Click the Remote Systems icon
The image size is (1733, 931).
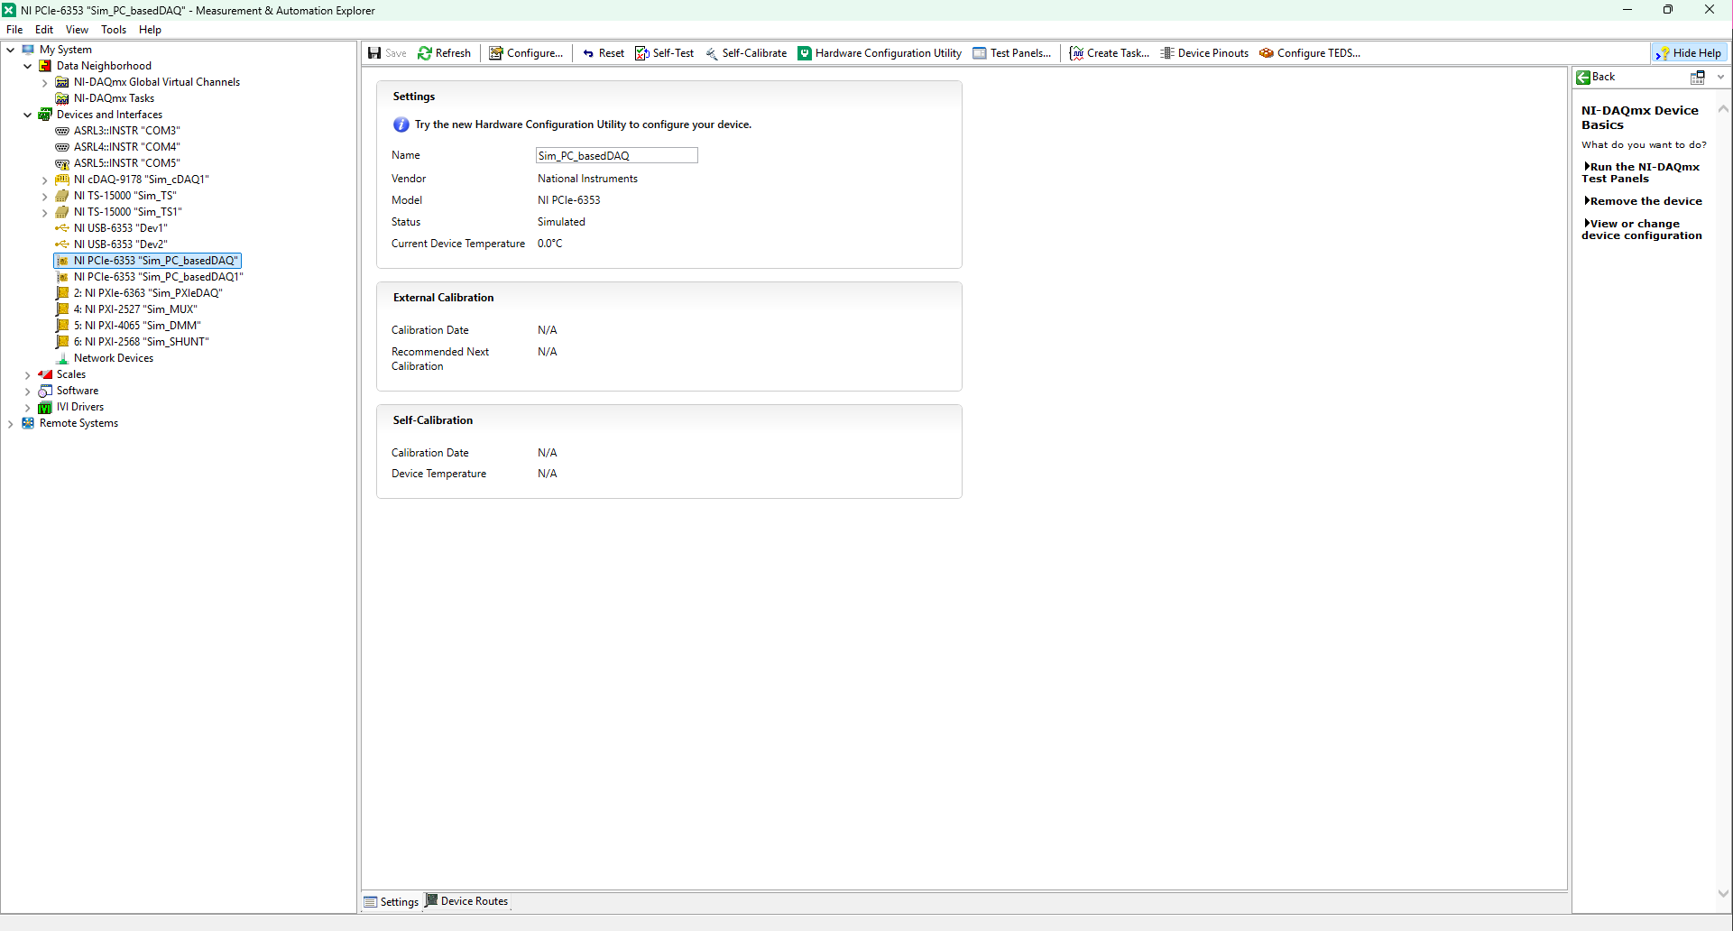(x=28, y=423)
